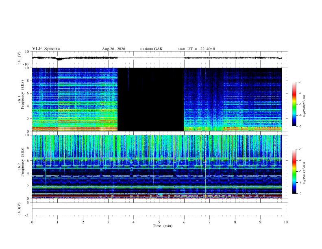Click the VLF Spectra title text

coord(46,49)
